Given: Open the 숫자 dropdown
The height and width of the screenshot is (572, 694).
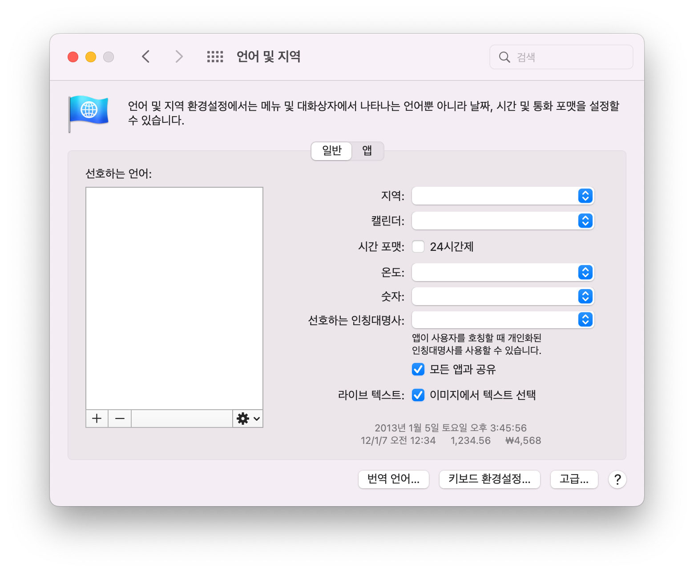Looking at the screenshot, I should pos(503,296).
